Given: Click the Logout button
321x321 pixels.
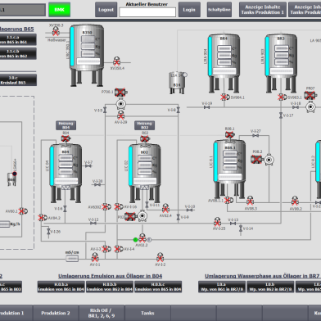Looking at the screenshot, I should pyautogui.click(x=106, y=10).
